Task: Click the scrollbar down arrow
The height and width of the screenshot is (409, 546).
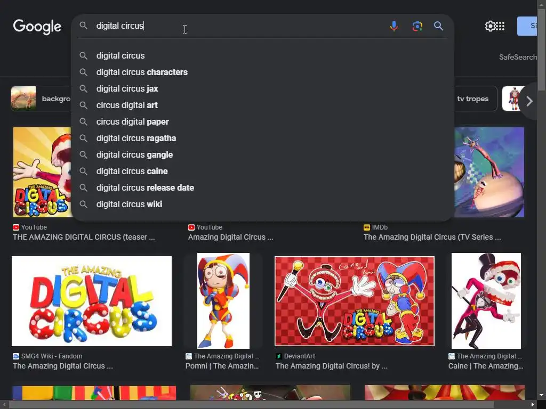Action: pyautogui.click(x=542, y=396)
